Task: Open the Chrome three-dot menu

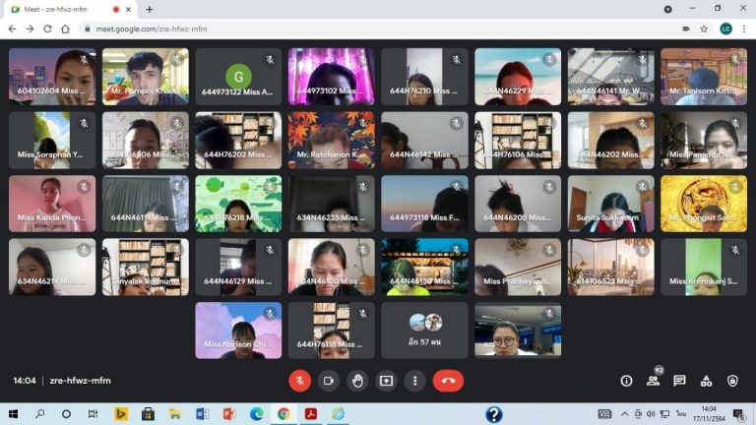Action: click(x=744, y=30)
